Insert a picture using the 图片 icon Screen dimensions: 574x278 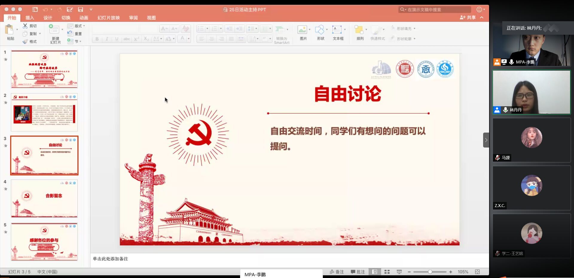coord(302,30)
